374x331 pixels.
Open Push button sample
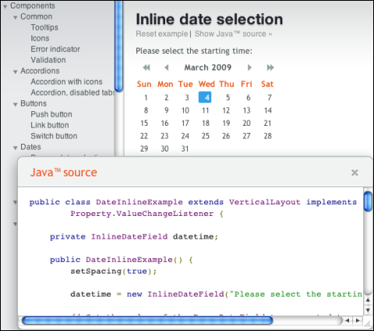(x=51, y=114)
